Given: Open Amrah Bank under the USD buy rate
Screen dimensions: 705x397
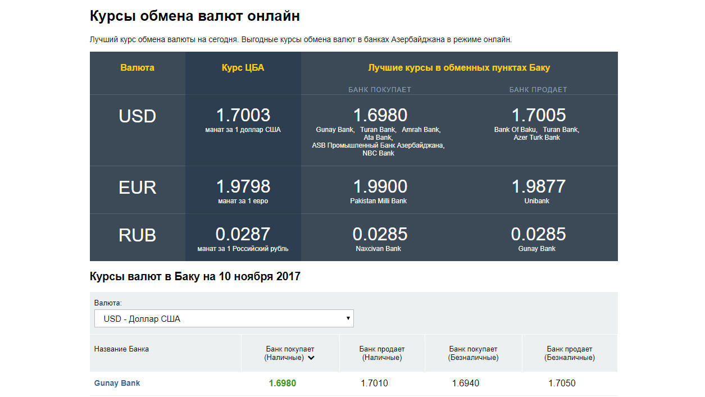Looking at the screenshot, I should (421, 130).
